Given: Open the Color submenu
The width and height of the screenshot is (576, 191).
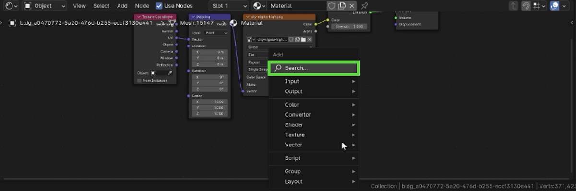Looking at the screenshot, I should (314, 105).
